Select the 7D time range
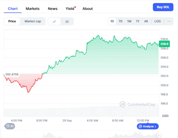The image size is (178, 138). pyautogui.click(x=121, y=21)
